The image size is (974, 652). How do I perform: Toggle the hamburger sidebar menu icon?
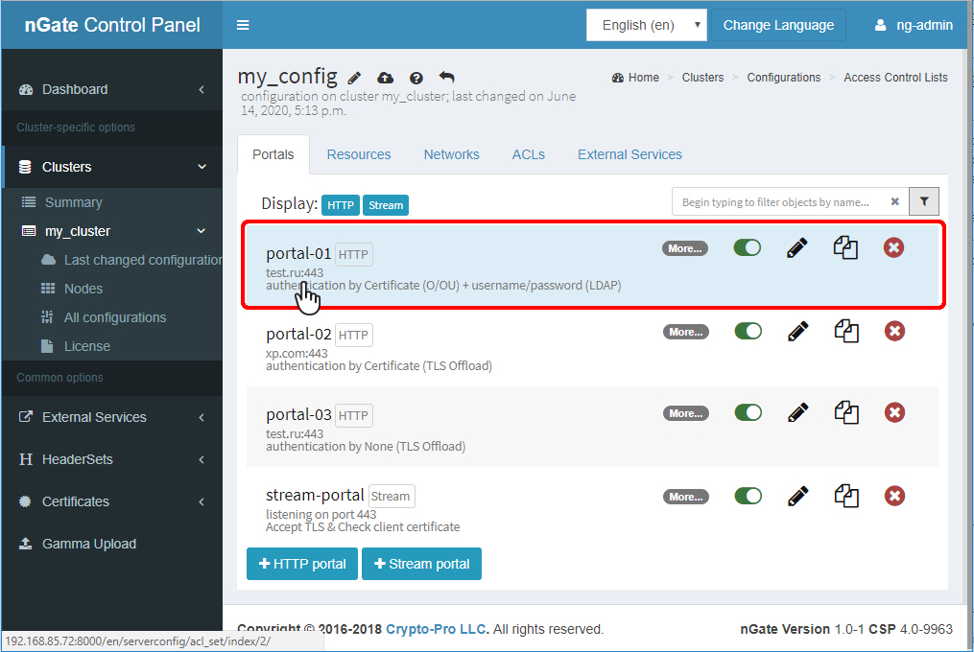click(x=243, y=25)
